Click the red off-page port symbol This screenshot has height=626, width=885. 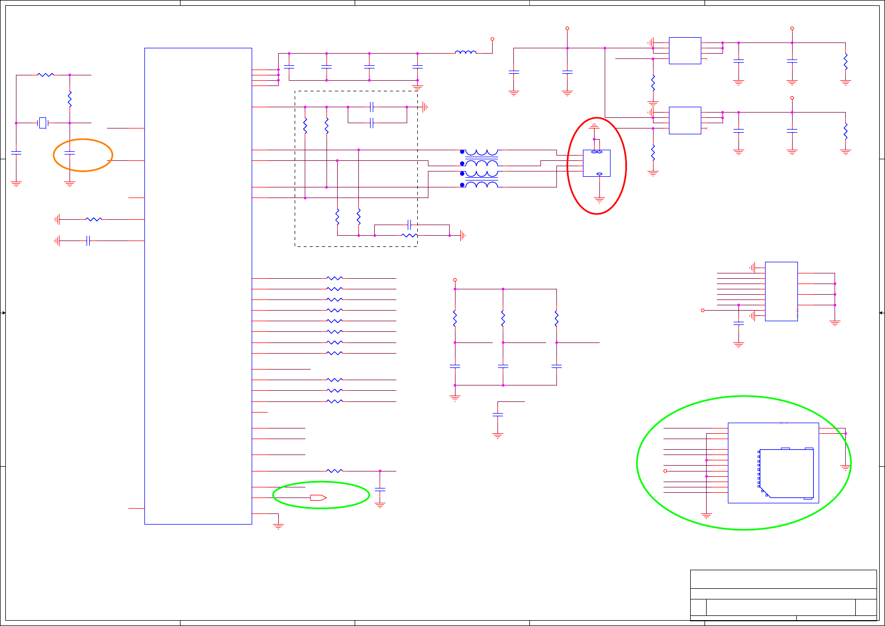319,498
